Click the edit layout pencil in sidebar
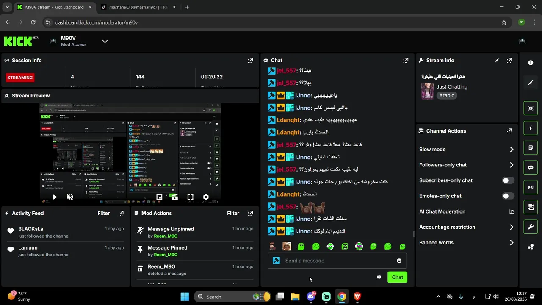542x305 pixels. click(531, 83)
